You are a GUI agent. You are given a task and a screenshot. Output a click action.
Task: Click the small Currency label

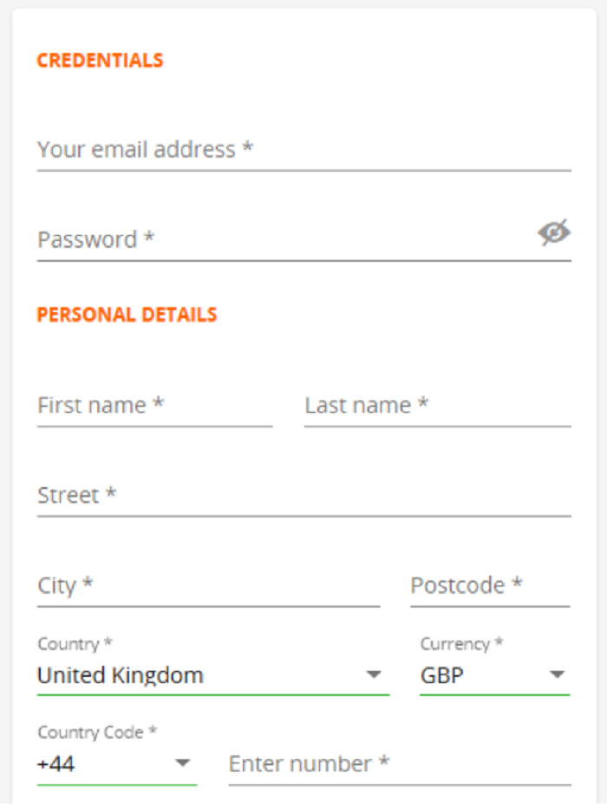tap(461, 644)
